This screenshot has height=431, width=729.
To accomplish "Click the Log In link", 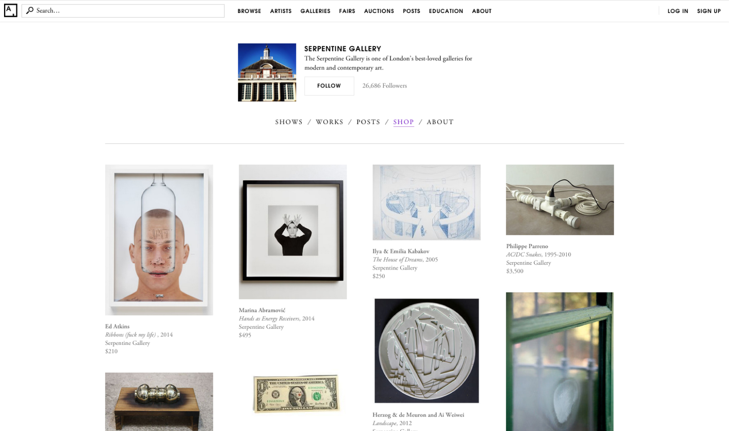I will (x=677, y=11).
